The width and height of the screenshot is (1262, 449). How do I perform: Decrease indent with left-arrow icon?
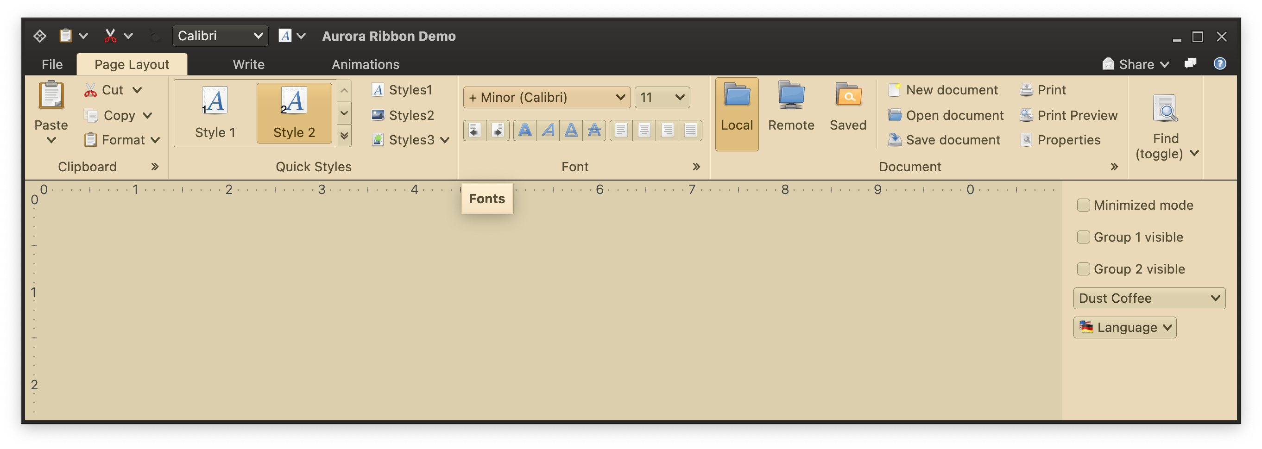[475, 130]
